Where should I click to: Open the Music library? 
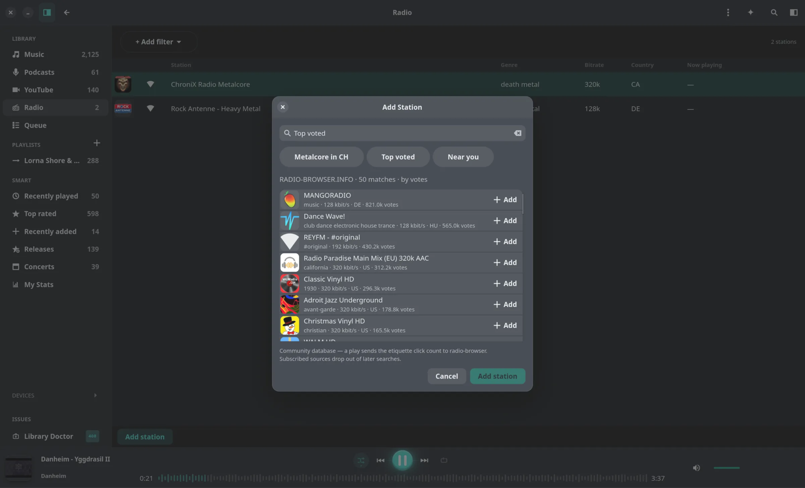56,54
